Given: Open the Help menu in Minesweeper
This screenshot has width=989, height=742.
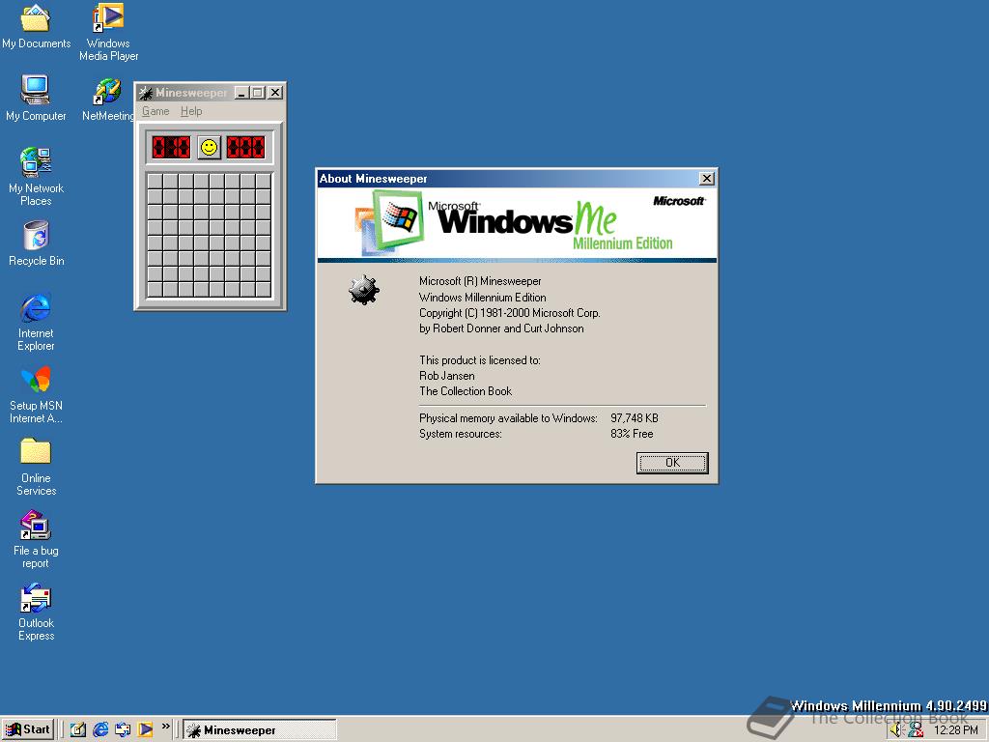Looking at the screenshot, I should [x=191, y=111].
